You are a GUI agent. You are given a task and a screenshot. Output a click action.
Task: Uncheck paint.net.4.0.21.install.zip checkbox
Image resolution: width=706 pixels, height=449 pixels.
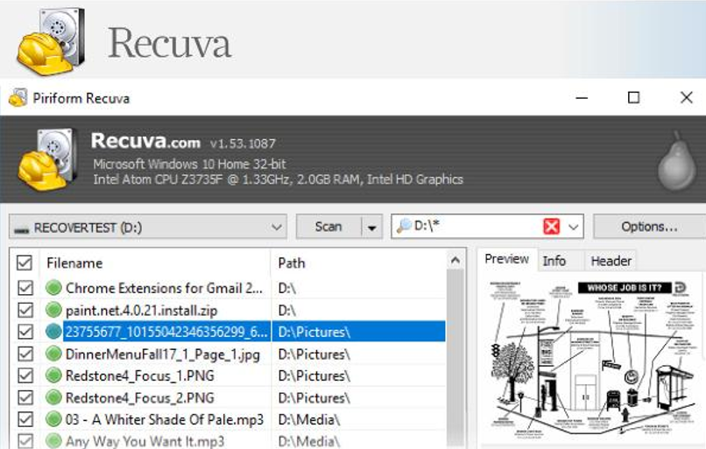point(25,310)
